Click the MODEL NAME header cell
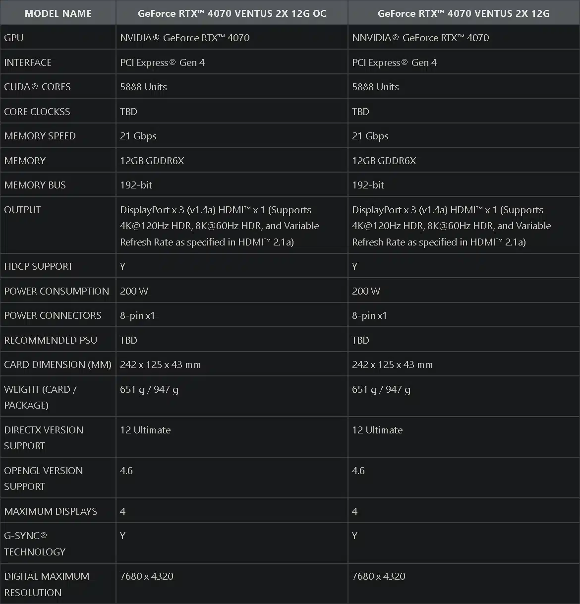This screenshot has width=580, height=604. click(x=58, y=13)
